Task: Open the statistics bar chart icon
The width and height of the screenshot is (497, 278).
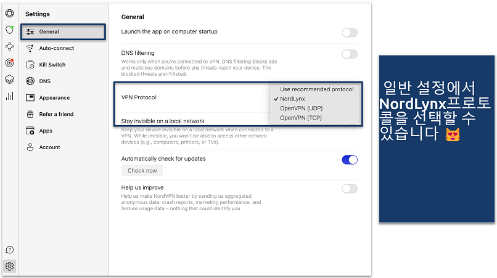Action: coord(9,96)
